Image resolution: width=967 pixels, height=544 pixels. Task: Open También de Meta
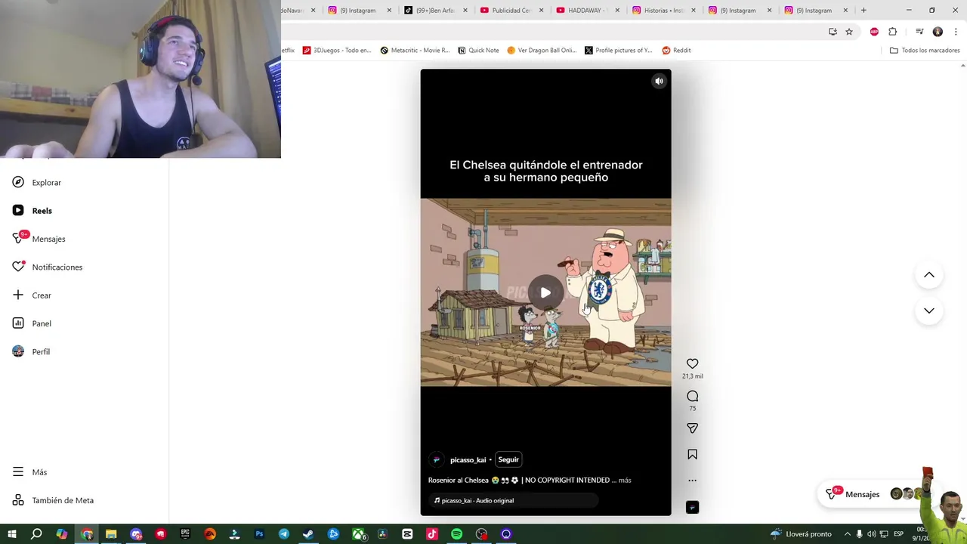coord(53,500)
